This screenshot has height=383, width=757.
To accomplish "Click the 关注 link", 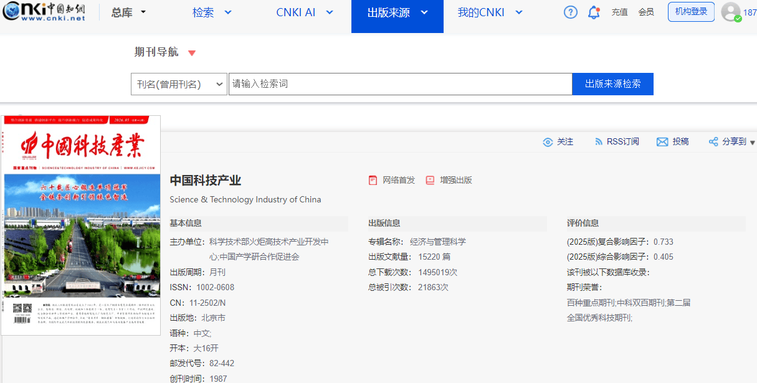I will pos(565,142).
